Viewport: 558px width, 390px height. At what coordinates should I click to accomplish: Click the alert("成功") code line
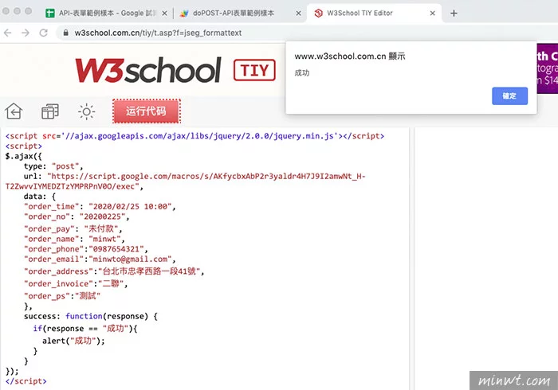[73, 341]
